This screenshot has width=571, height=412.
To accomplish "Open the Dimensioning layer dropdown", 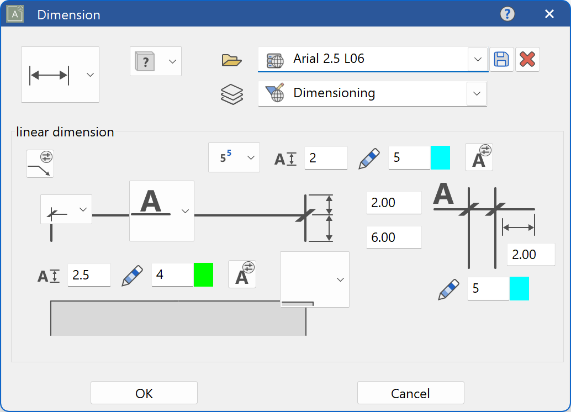I will 475,93.
